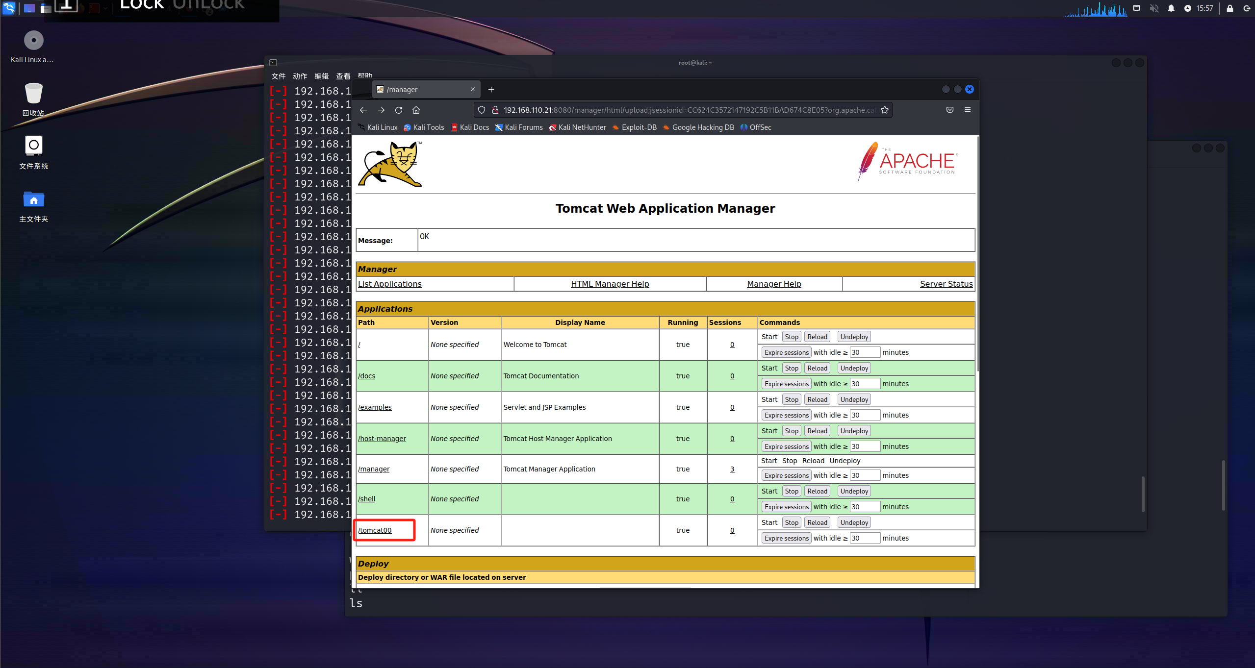The width and height of the screenshot is (1255, 668).
Task: Click muted volume icon in tray
Action: pos(1154,8)
